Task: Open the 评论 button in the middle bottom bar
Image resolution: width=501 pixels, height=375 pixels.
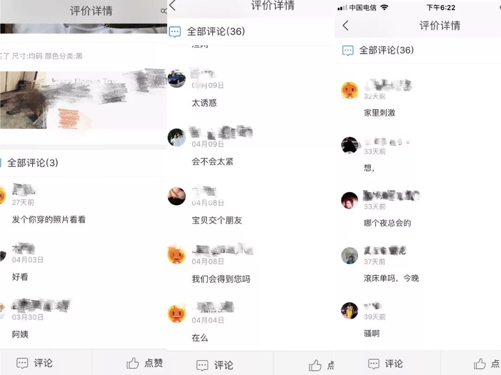Action: pos(215,365)
